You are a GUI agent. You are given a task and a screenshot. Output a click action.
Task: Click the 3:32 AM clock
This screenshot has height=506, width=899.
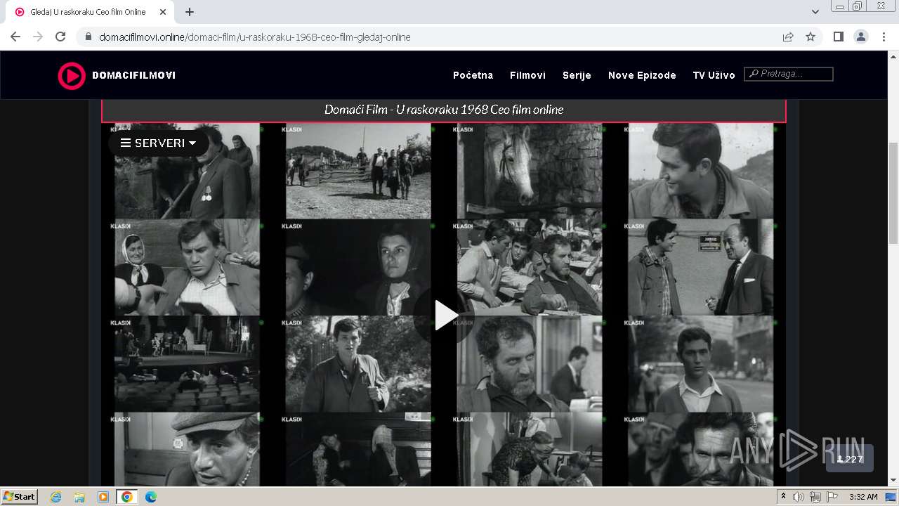pyautogui.click(x=863, y=497)
